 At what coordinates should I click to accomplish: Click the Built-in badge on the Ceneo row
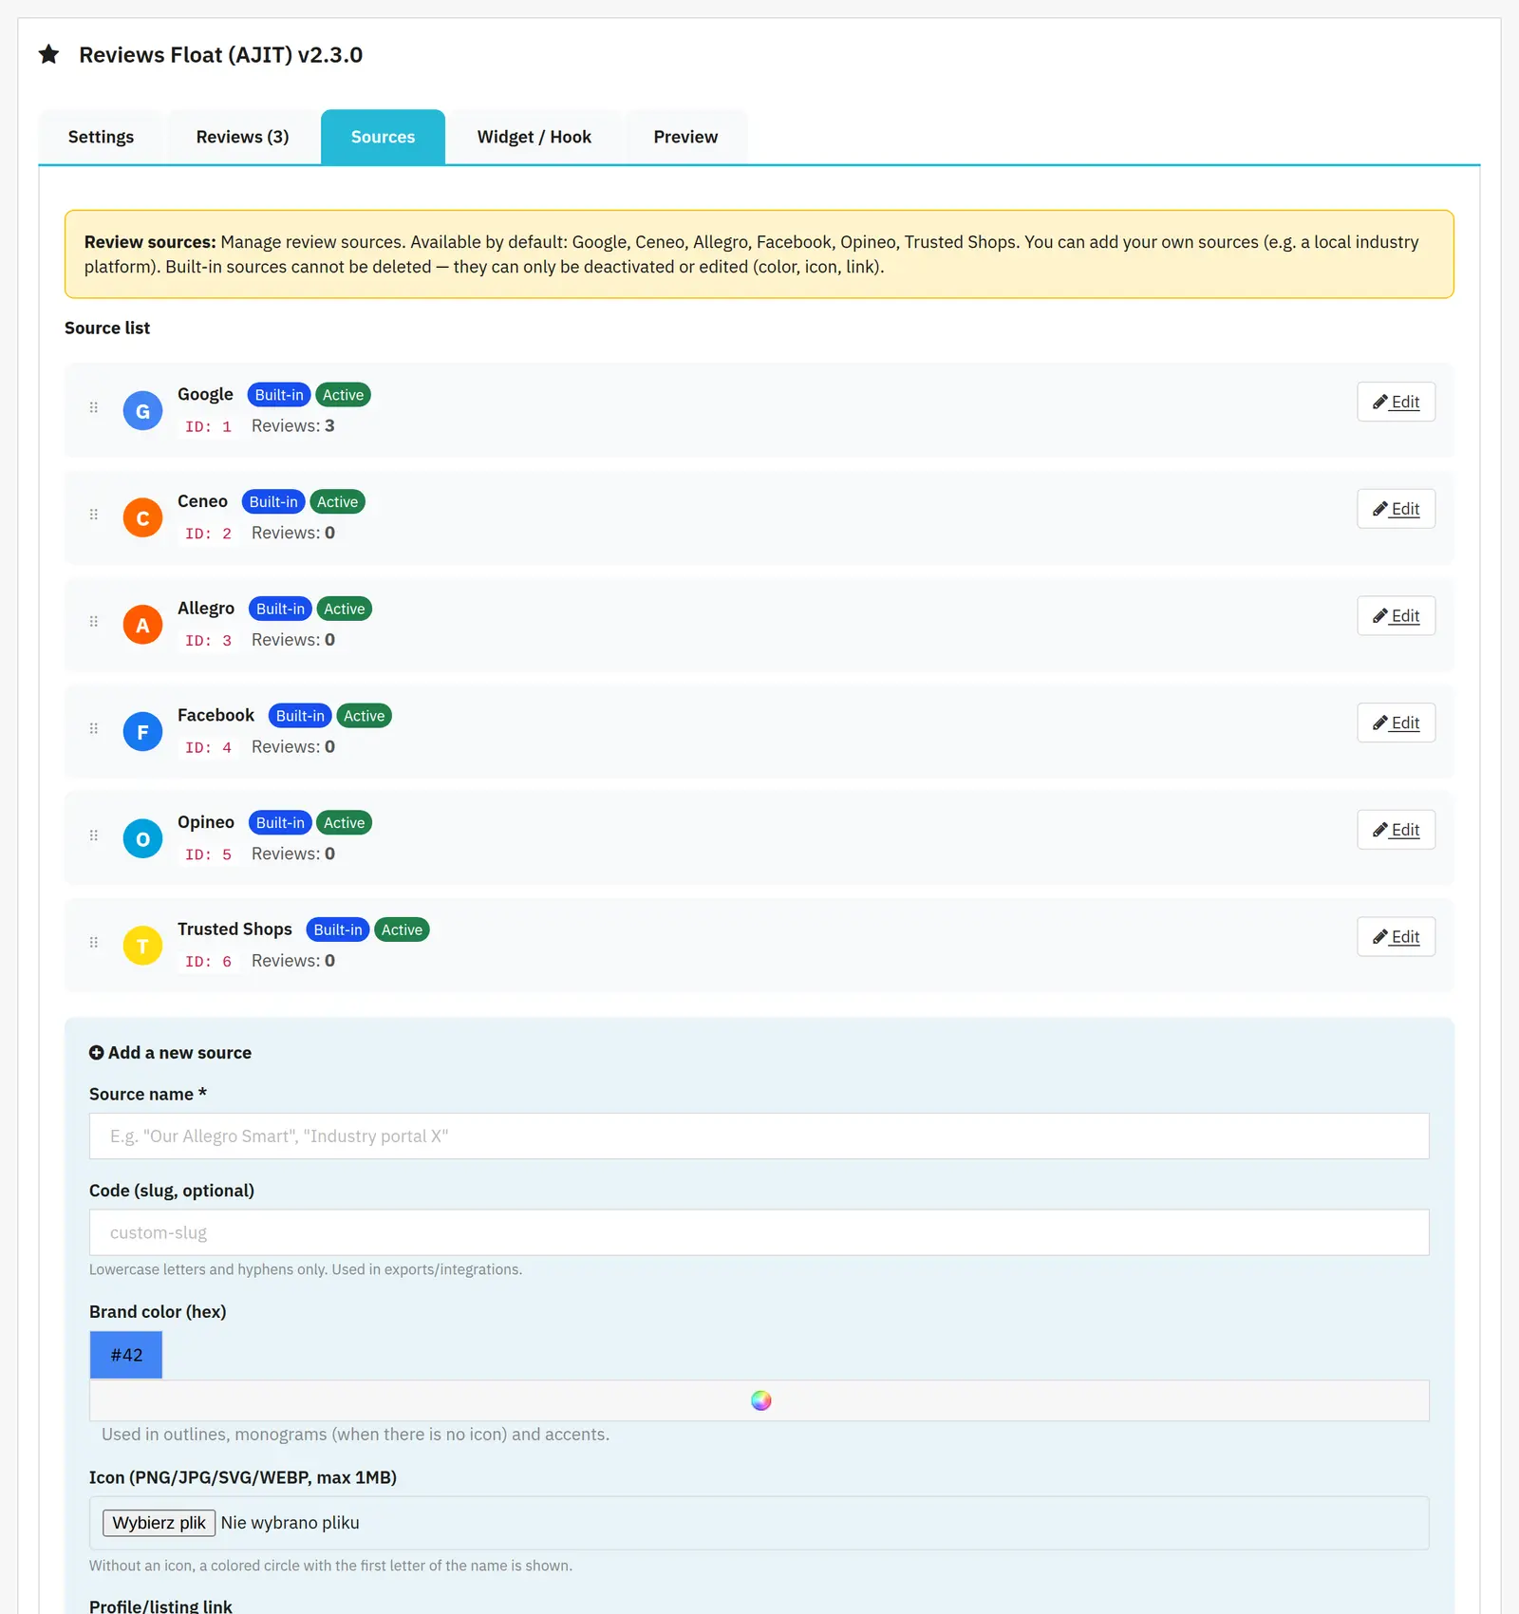coord(273,502)
